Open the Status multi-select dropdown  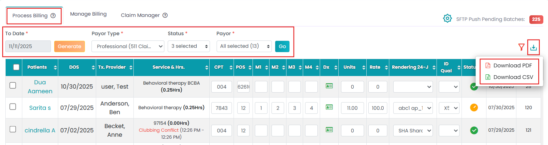[x=188, y=46]
